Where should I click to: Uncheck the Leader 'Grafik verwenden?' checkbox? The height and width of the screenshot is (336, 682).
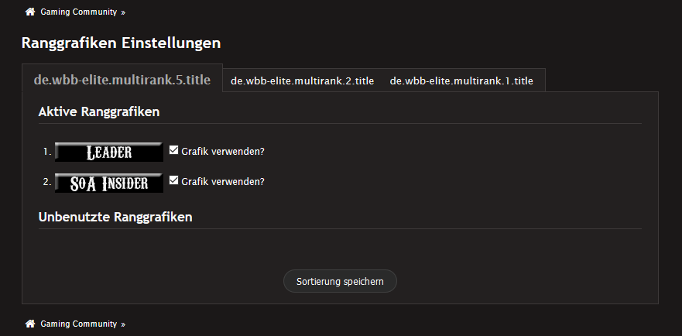tap(174, 150)
